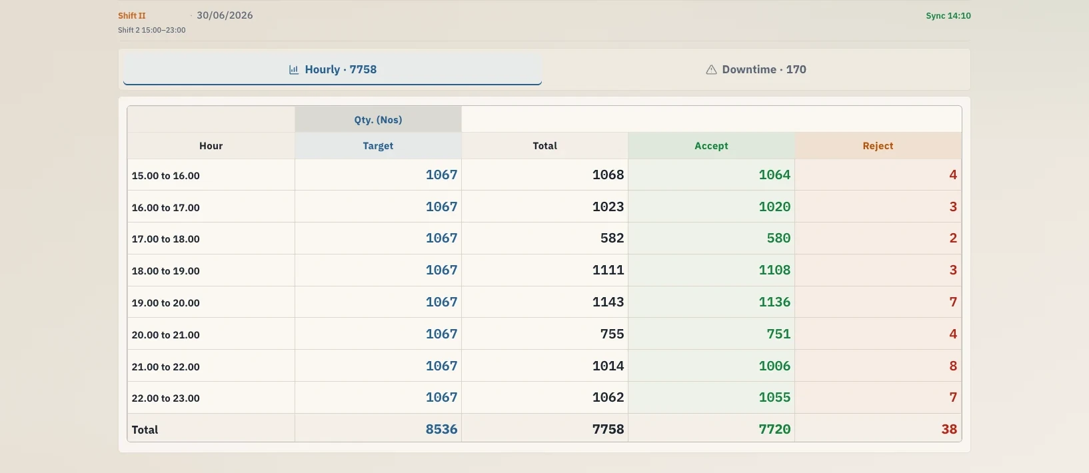Click the Hour column header
Viewport: 1089px width, 473px height.
tap(211, 146)
